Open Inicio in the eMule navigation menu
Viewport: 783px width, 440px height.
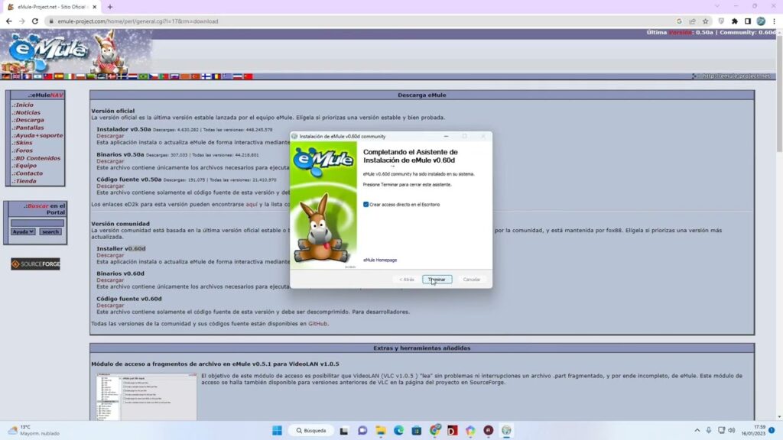[x=23, y=105]
